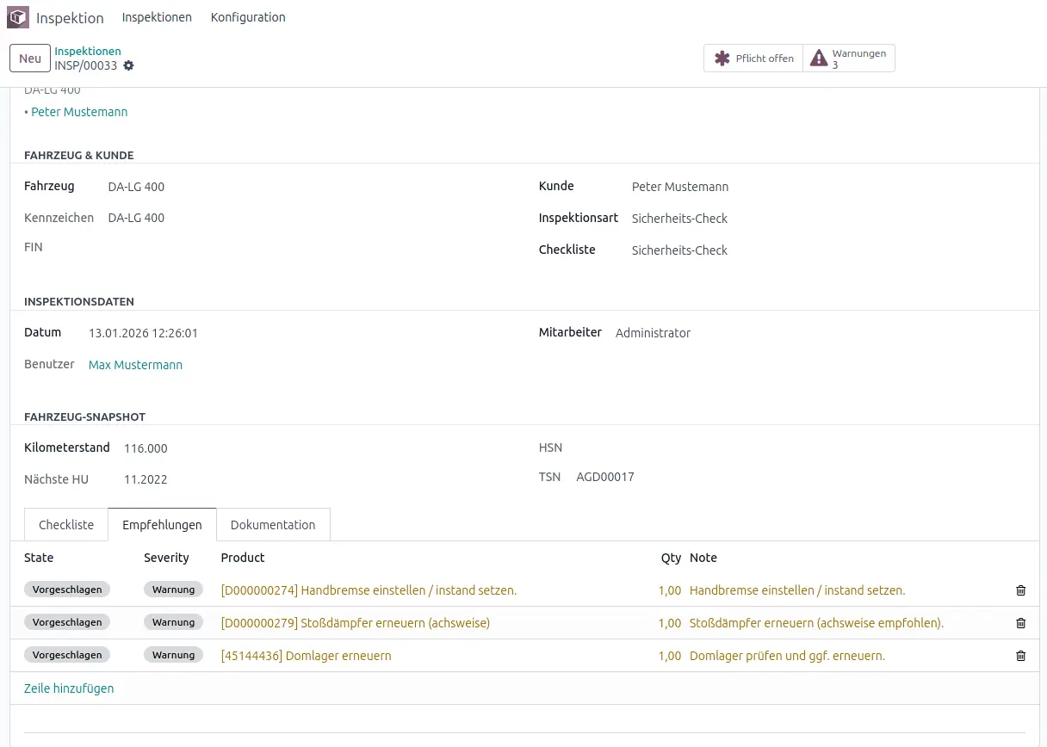Open the gear actions menu beside INSP/00033
This screenshot has height=747, width=1047.
point(129,65)
